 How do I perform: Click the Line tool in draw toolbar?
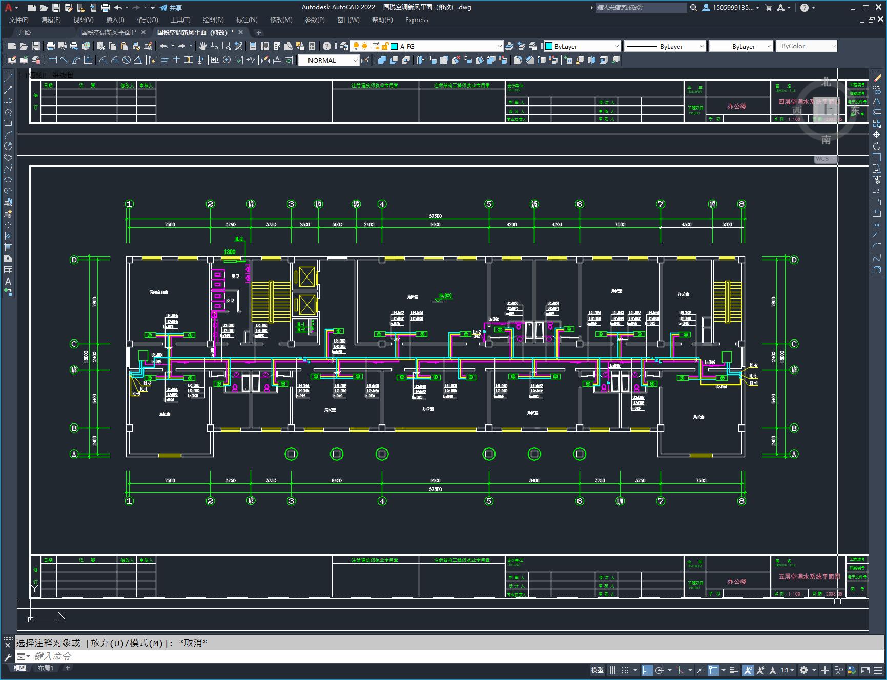(x=8, y=78)
